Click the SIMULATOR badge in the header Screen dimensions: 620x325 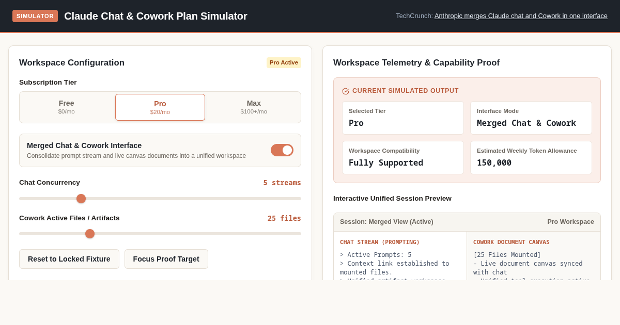point(35,16)
